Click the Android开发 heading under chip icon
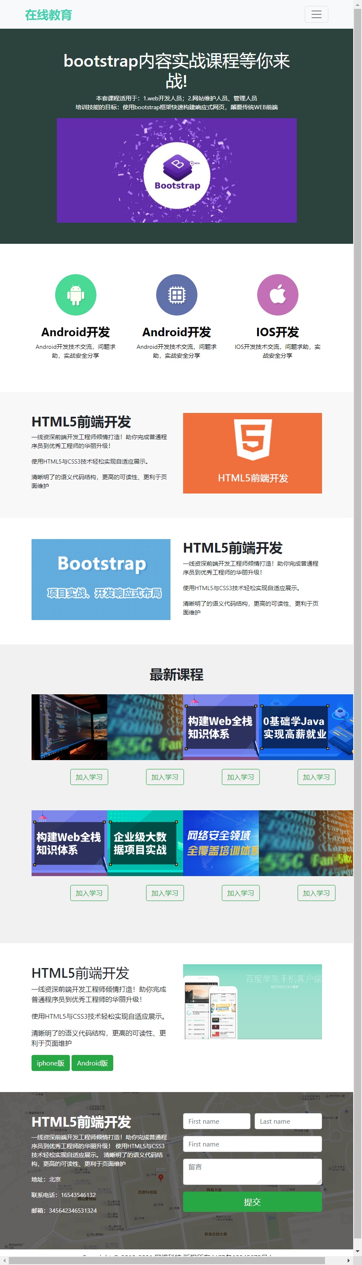This screenshot has width=362, height=1265. click(176, 332)
